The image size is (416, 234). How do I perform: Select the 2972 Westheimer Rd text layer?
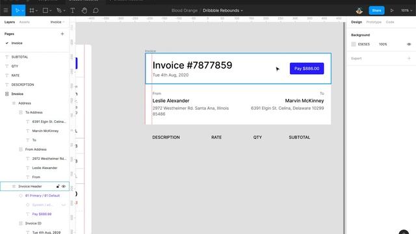pos(49,159)
